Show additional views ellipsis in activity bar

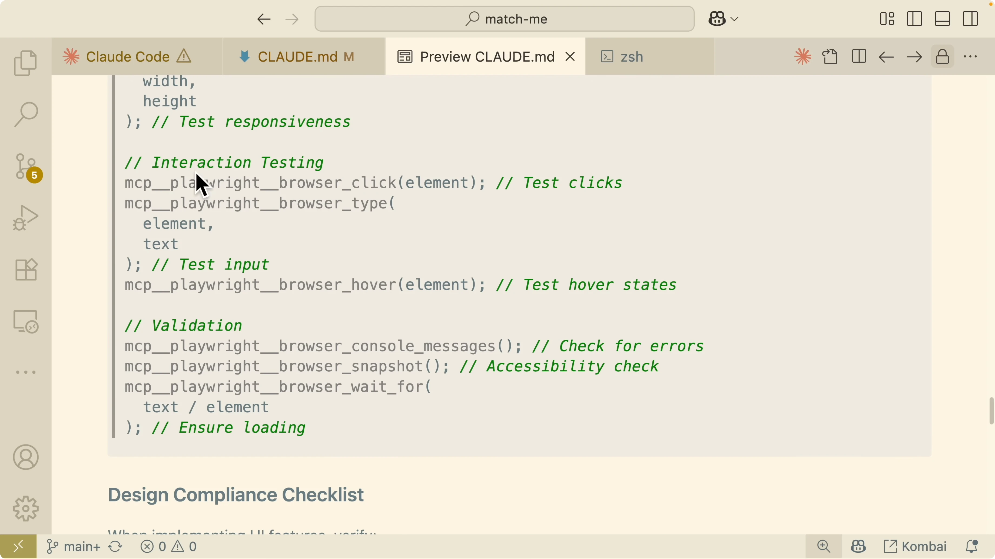25,372
